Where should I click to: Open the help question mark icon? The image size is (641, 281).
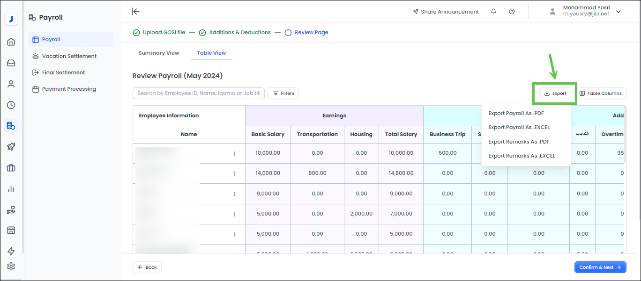512,12
